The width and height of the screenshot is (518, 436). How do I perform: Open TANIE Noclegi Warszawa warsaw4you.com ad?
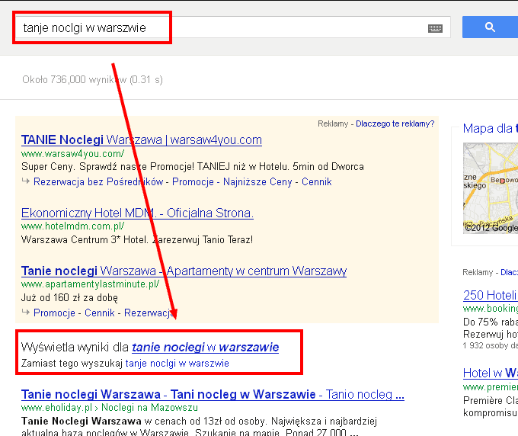click(142, 140)
